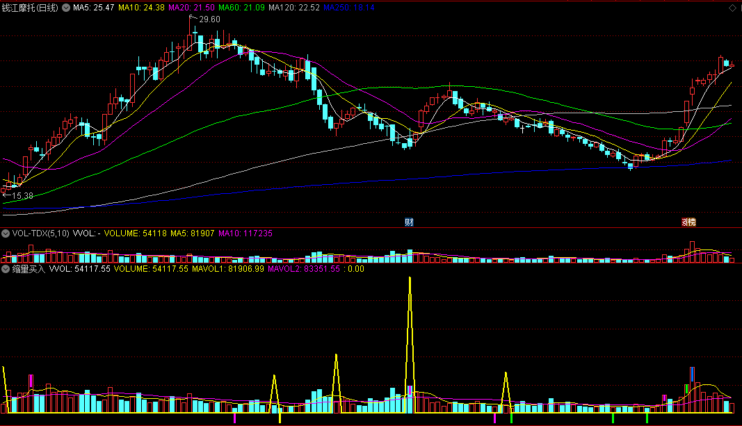Viewport: 742px width, 426px height.
Task: Open the 涨榜 event marker on the timeline
Action: (x=688, y=222)
